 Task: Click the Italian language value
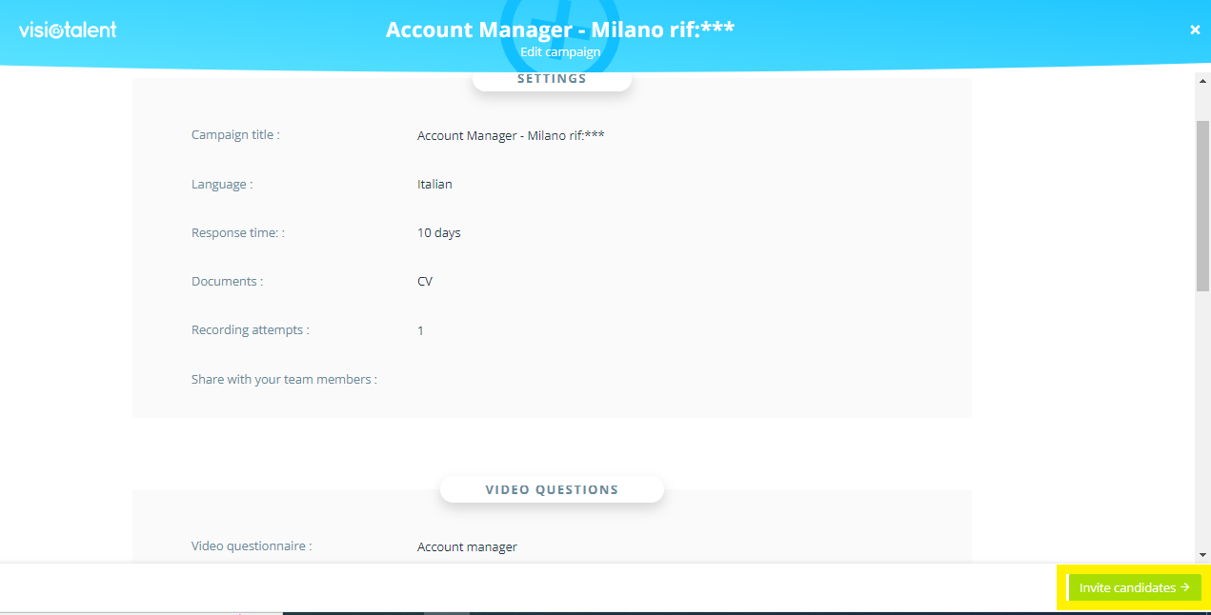click(x=434, y=184)
